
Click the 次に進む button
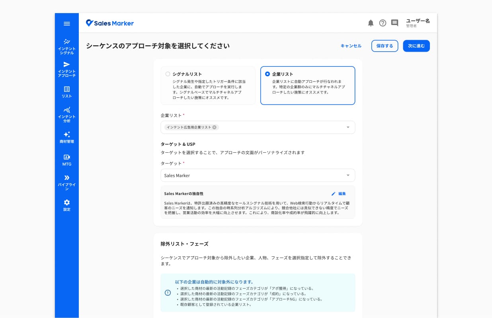coord(416,46)
